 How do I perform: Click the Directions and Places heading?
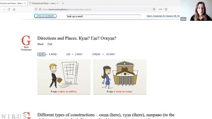coord(77,38)
